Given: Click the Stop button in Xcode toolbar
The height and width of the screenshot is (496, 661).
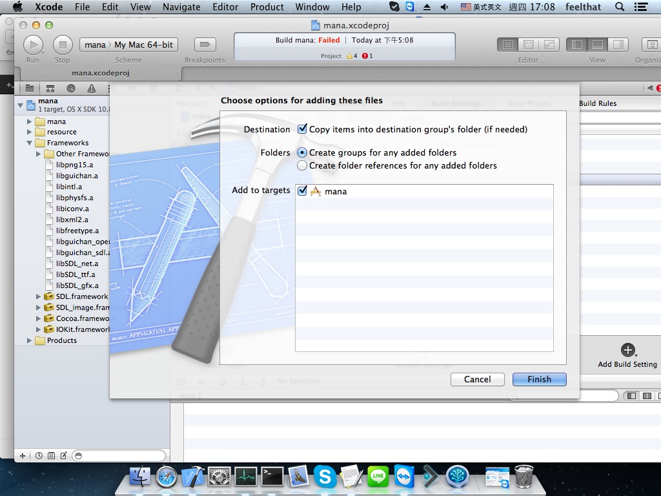Looking at the screenshot, I should click(x=63, y=45).
